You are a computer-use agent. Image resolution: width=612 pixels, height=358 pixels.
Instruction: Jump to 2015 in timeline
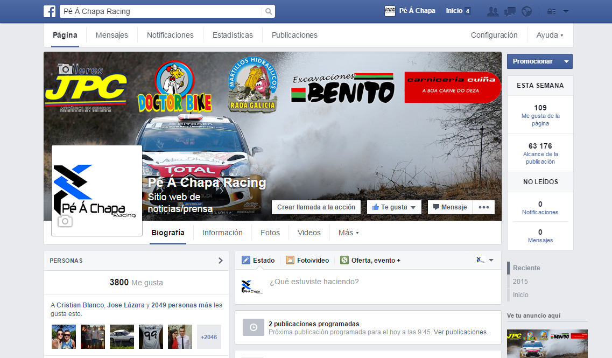(520, 282)
